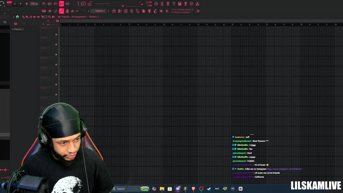Open File Explorer from taskbar
Viewport: 343px width, 193px height.
(162, 189)
